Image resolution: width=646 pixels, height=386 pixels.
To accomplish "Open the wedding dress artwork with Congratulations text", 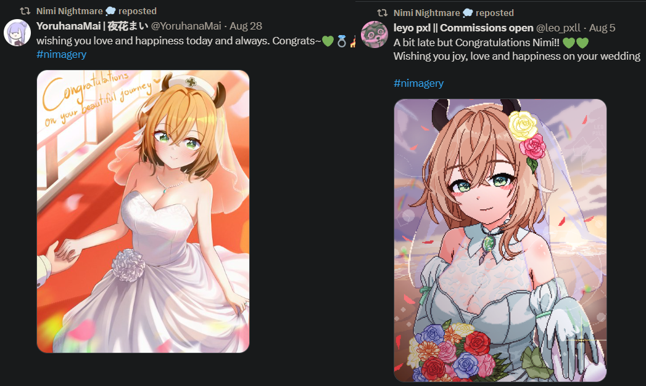I will coord(143,211).
